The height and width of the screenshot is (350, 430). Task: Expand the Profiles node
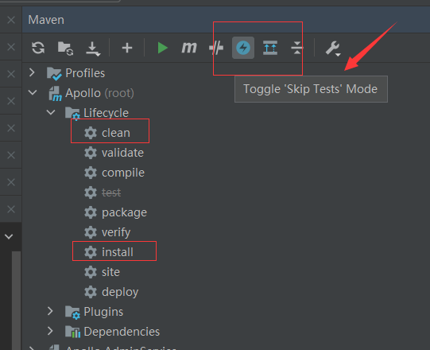click(32, 72)
